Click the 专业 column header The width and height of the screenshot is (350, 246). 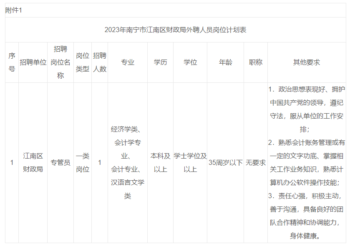pyautogui.click(x=128, y=62)
